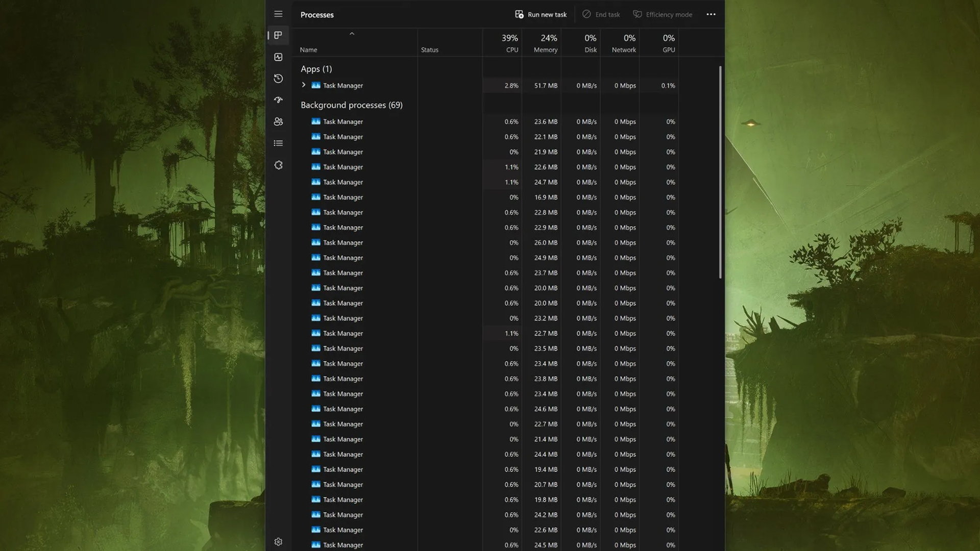This screenshot has height=551, width=980.
Task: Sort by the CPU column header
Action: 509,43
